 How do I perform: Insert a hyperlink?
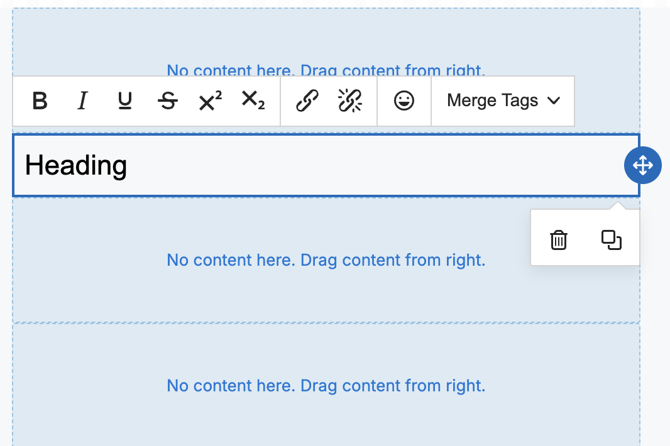(307, 101)
